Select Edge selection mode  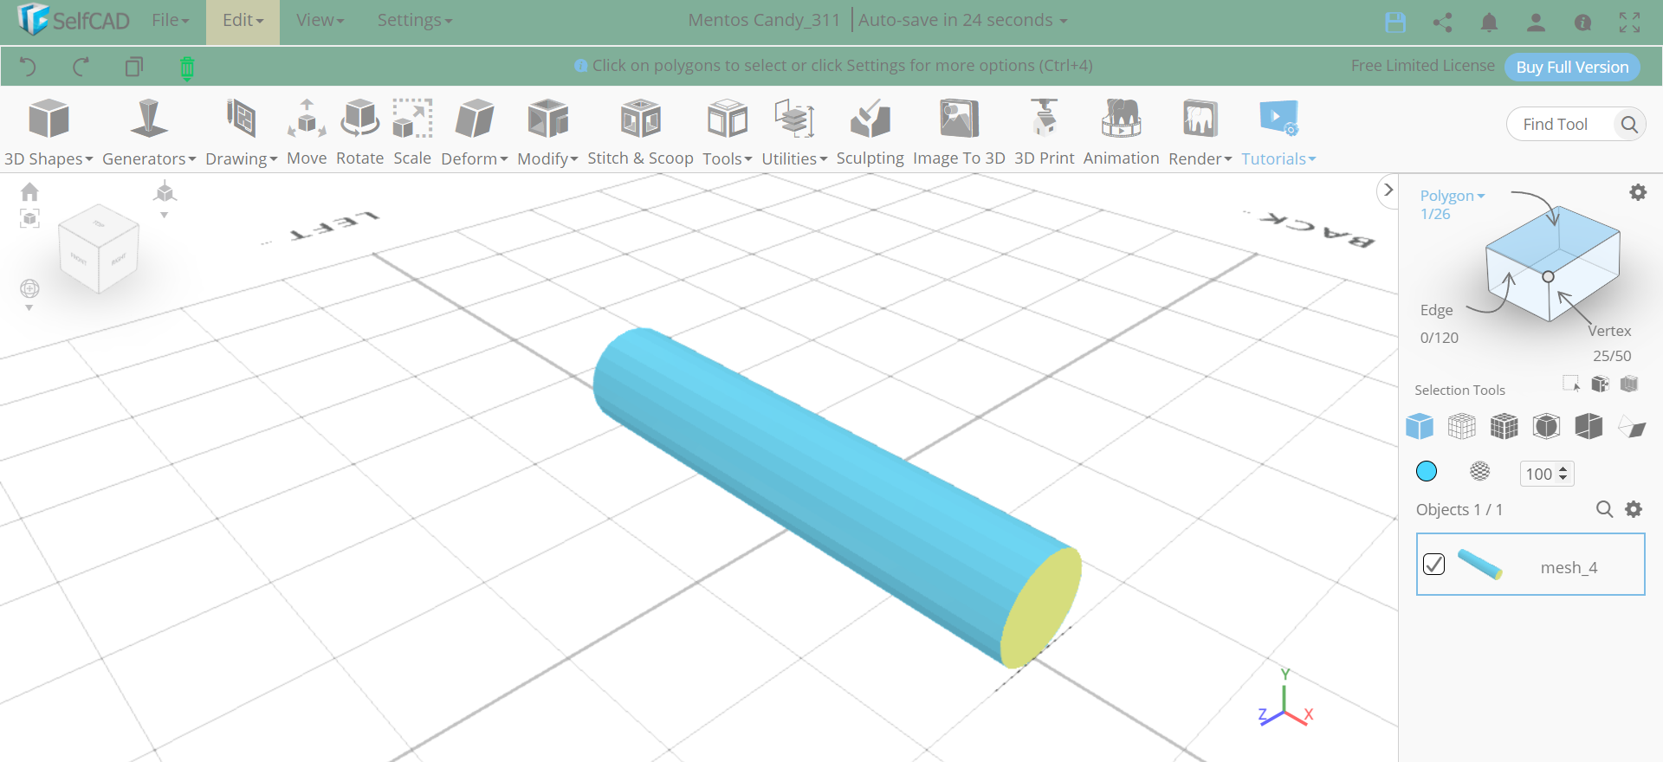(x=1436, y=310)
